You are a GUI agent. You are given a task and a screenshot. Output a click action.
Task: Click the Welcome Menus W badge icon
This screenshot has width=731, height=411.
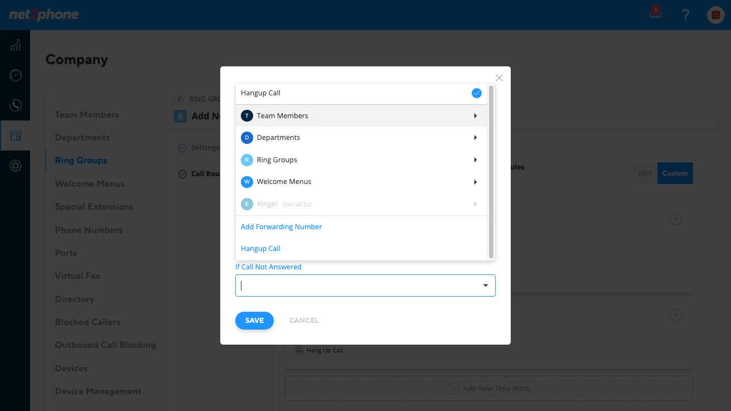(246, 182)
